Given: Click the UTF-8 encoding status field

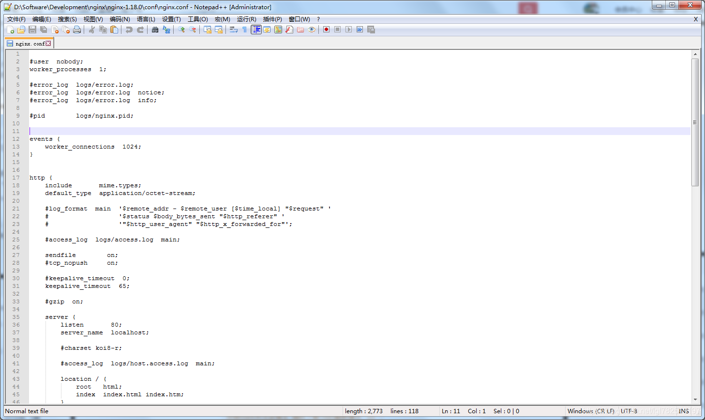Looking at the screenshot, I should pyautogui.click(x=629, y=411).
